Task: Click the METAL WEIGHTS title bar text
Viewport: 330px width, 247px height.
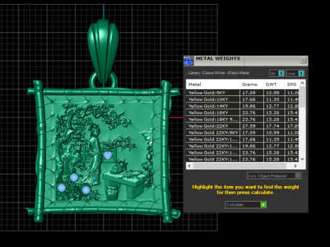Action: tap(218, 58)
